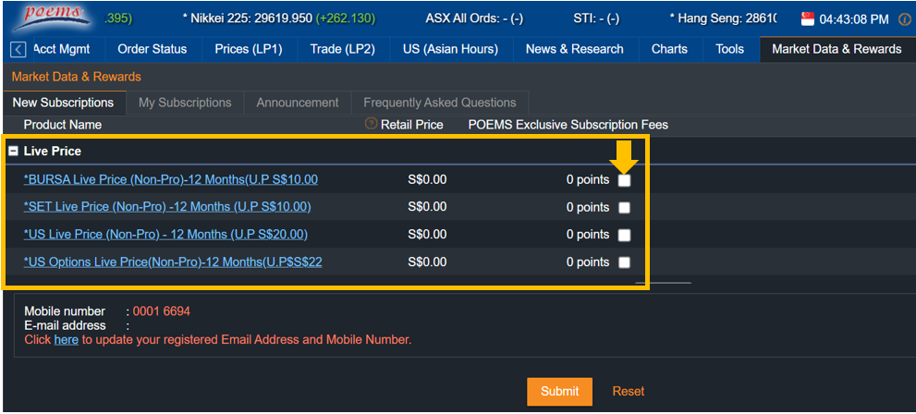Image resolution: width=916 pixels, height=414 pixels.
Task: Click the ASX All Ords ticker entry
Action: [x=474, y=18]
